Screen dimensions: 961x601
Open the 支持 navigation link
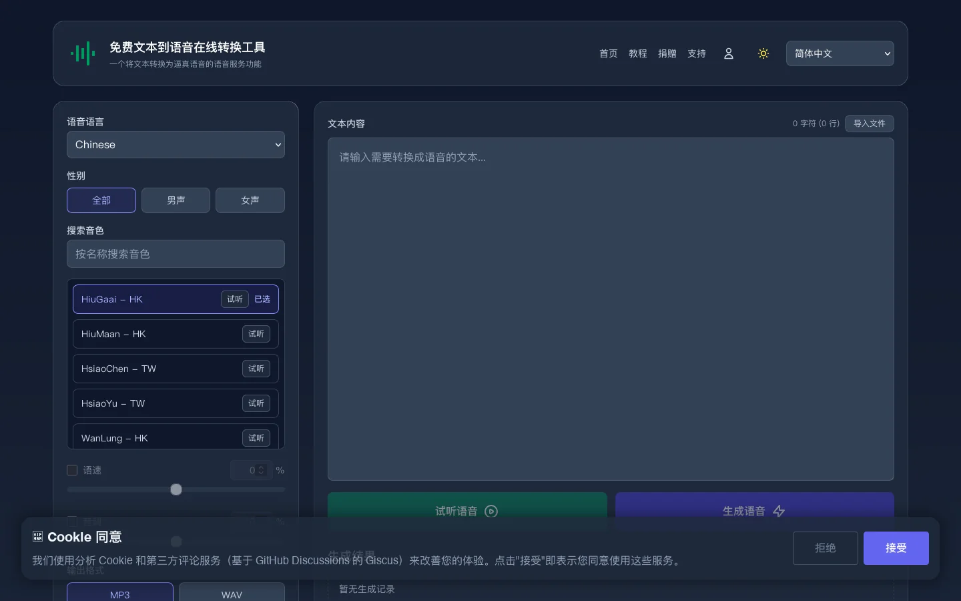click(x=697, y=53)
